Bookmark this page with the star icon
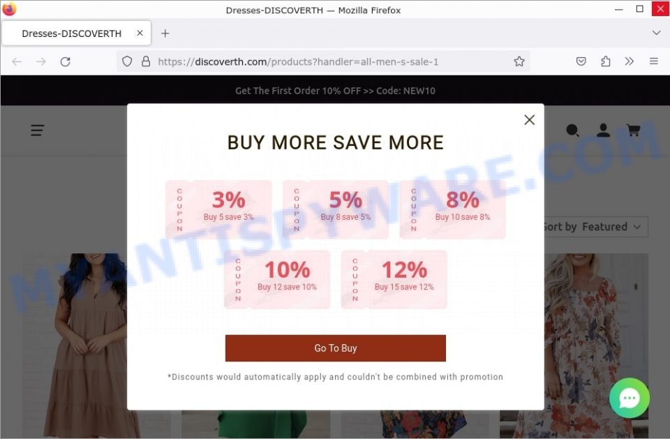 [x=519, y=61]
